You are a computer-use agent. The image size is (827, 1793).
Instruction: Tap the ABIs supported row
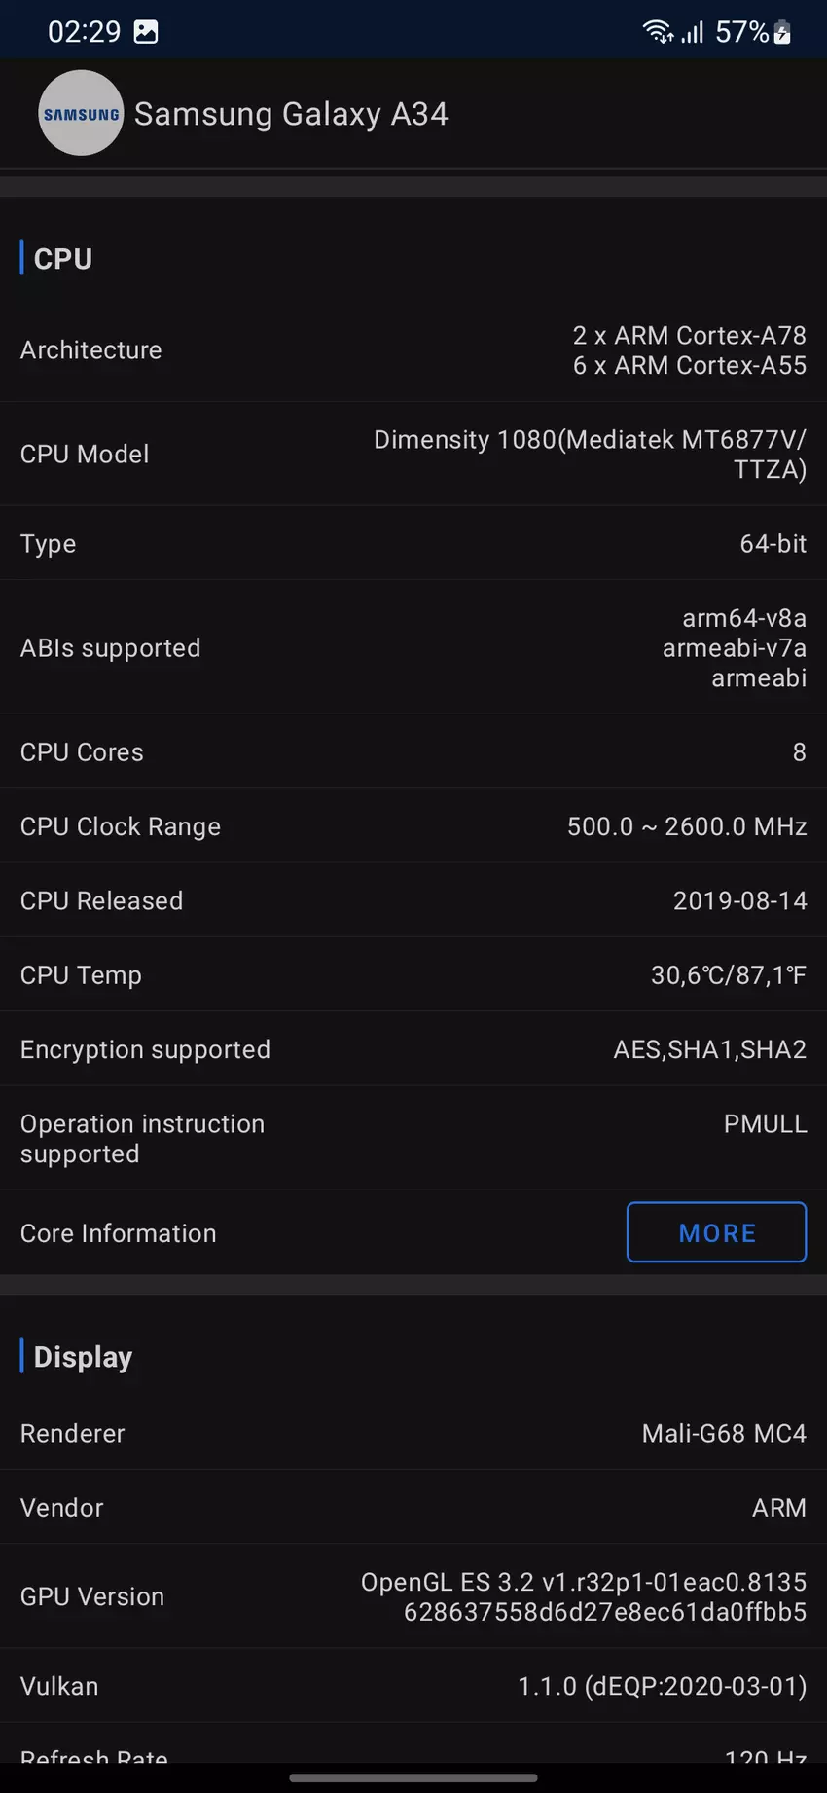413,648
